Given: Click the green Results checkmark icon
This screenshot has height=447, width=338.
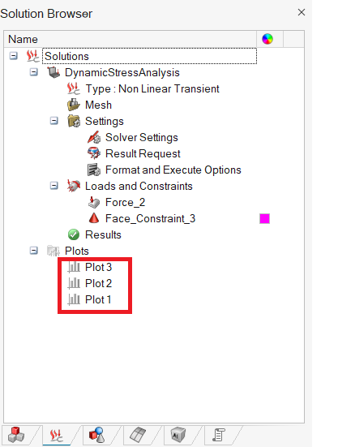Looking at the screenshot, I should (74, 234).
